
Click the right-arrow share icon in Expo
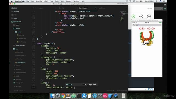pyautogui.click(x=141, y=16)
